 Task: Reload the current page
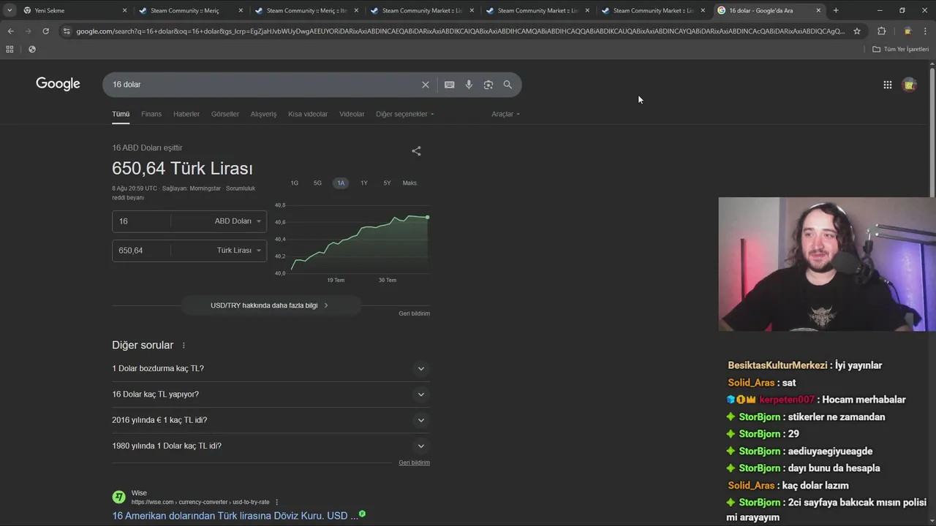pos(45,31)
